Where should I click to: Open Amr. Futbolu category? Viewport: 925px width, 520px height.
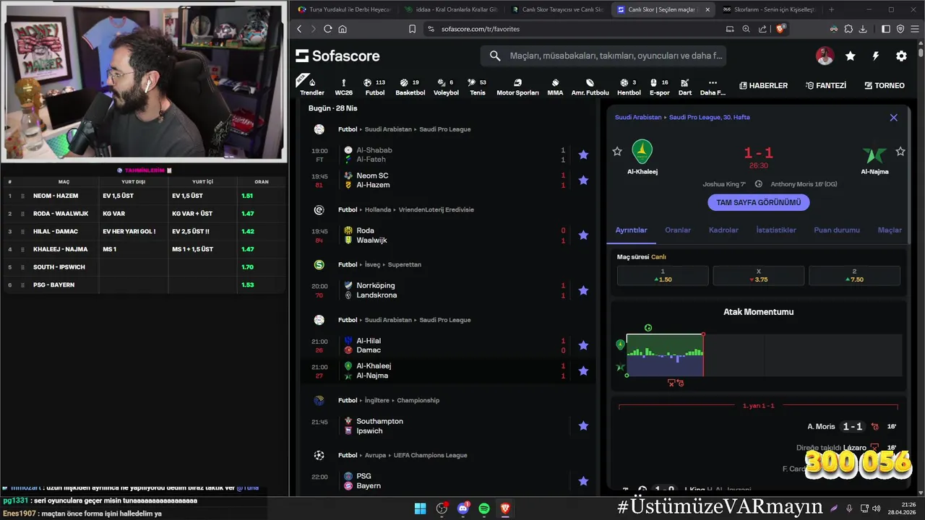[x=590, y=87]
